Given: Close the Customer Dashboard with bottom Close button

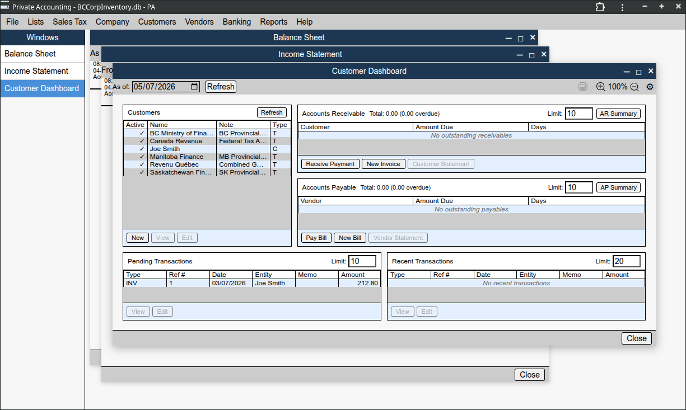Looking at the screenshot, I should [x=637, y=338].
